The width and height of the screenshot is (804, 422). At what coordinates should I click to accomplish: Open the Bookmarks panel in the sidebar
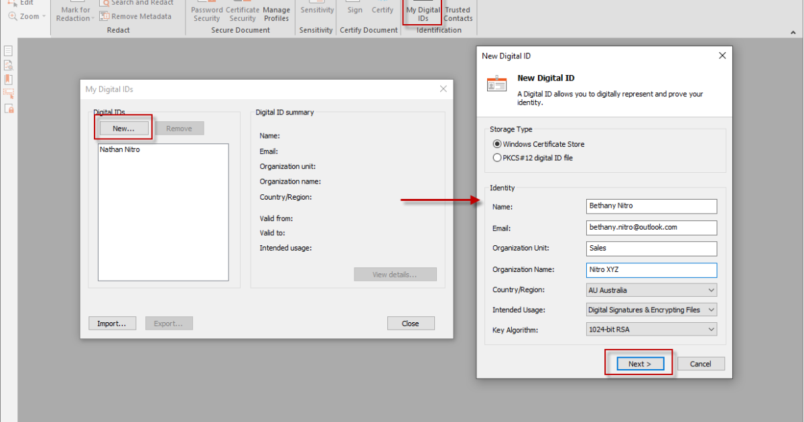click(8, 79)
